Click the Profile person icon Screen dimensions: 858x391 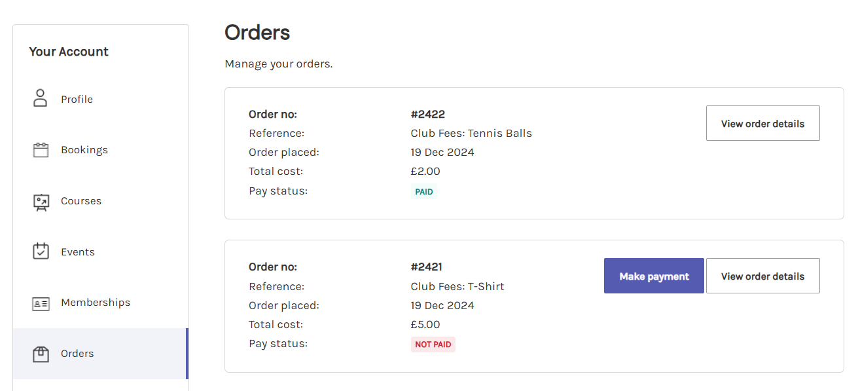(x=41, y=98)
